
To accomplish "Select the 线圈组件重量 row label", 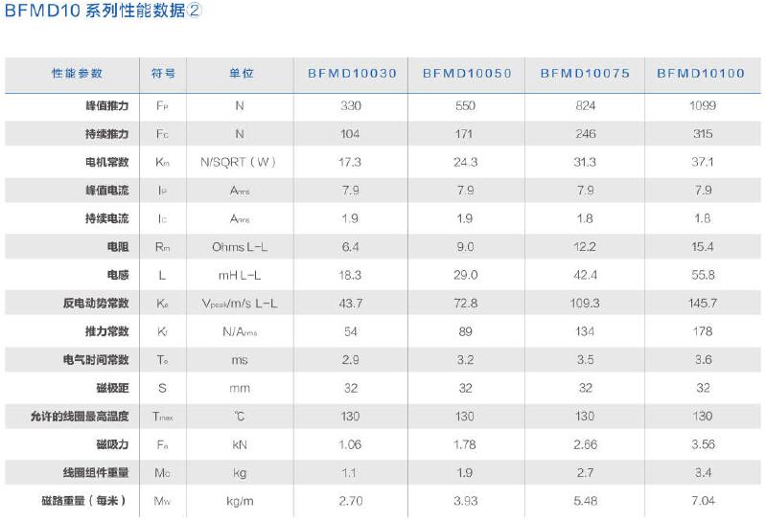I will tap(96, 473).
